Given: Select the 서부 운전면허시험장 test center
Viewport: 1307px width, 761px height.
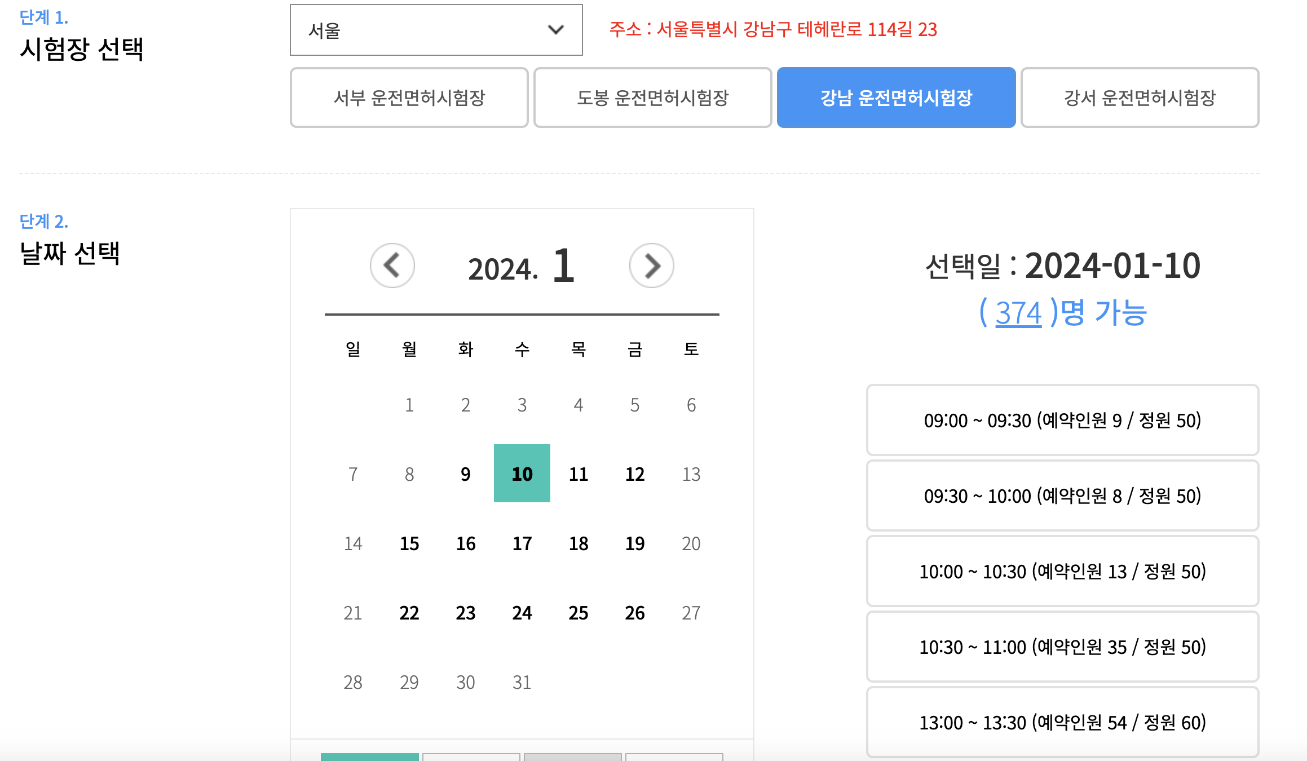Looking at the screenshot, I should coord(408,97).
